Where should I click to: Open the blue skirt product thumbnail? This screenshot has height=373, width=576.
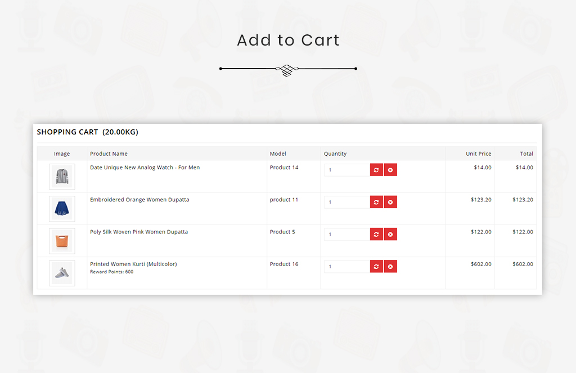point(62,209)
